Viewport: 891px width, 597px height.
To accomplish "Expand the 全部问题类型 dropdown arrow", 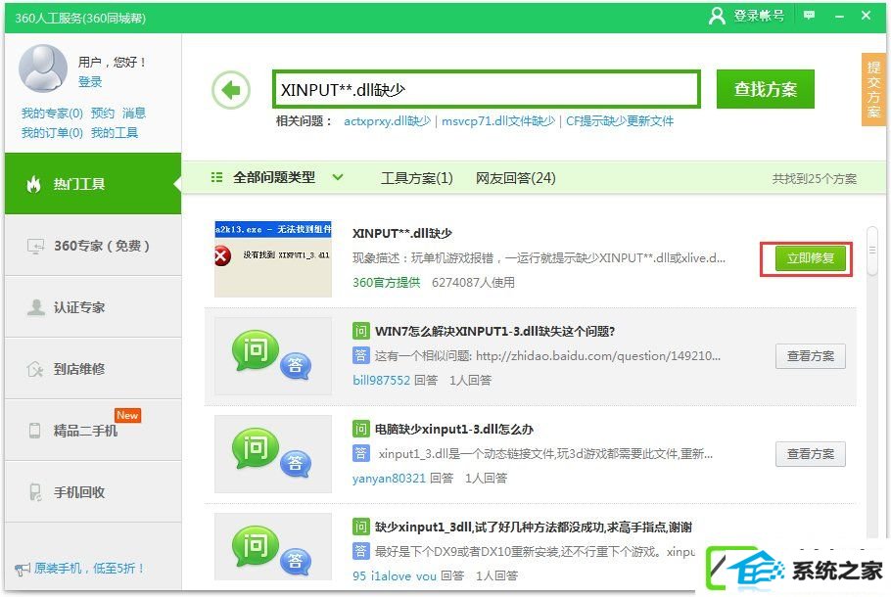I will coord(338,177).
